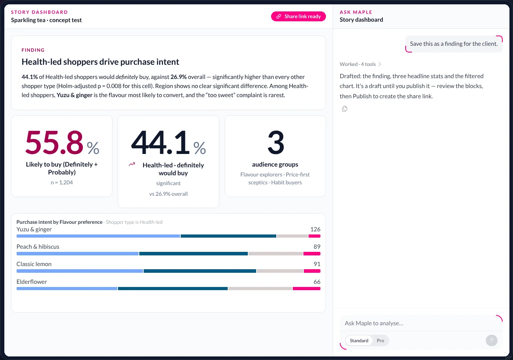Click the Yuzu & ginger row label

click(x=34, y=229)
